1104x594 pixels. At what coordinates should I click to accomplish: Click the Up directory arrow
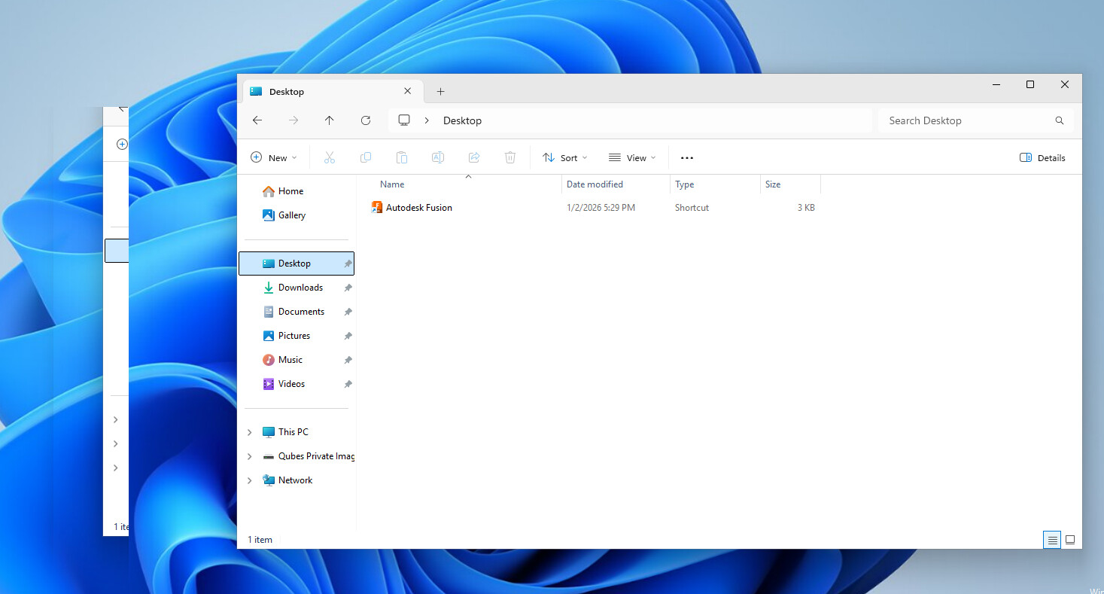329,120
